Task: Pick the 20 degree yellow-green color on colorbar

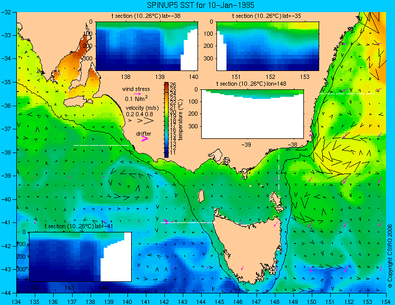Action: click(166, 111)
